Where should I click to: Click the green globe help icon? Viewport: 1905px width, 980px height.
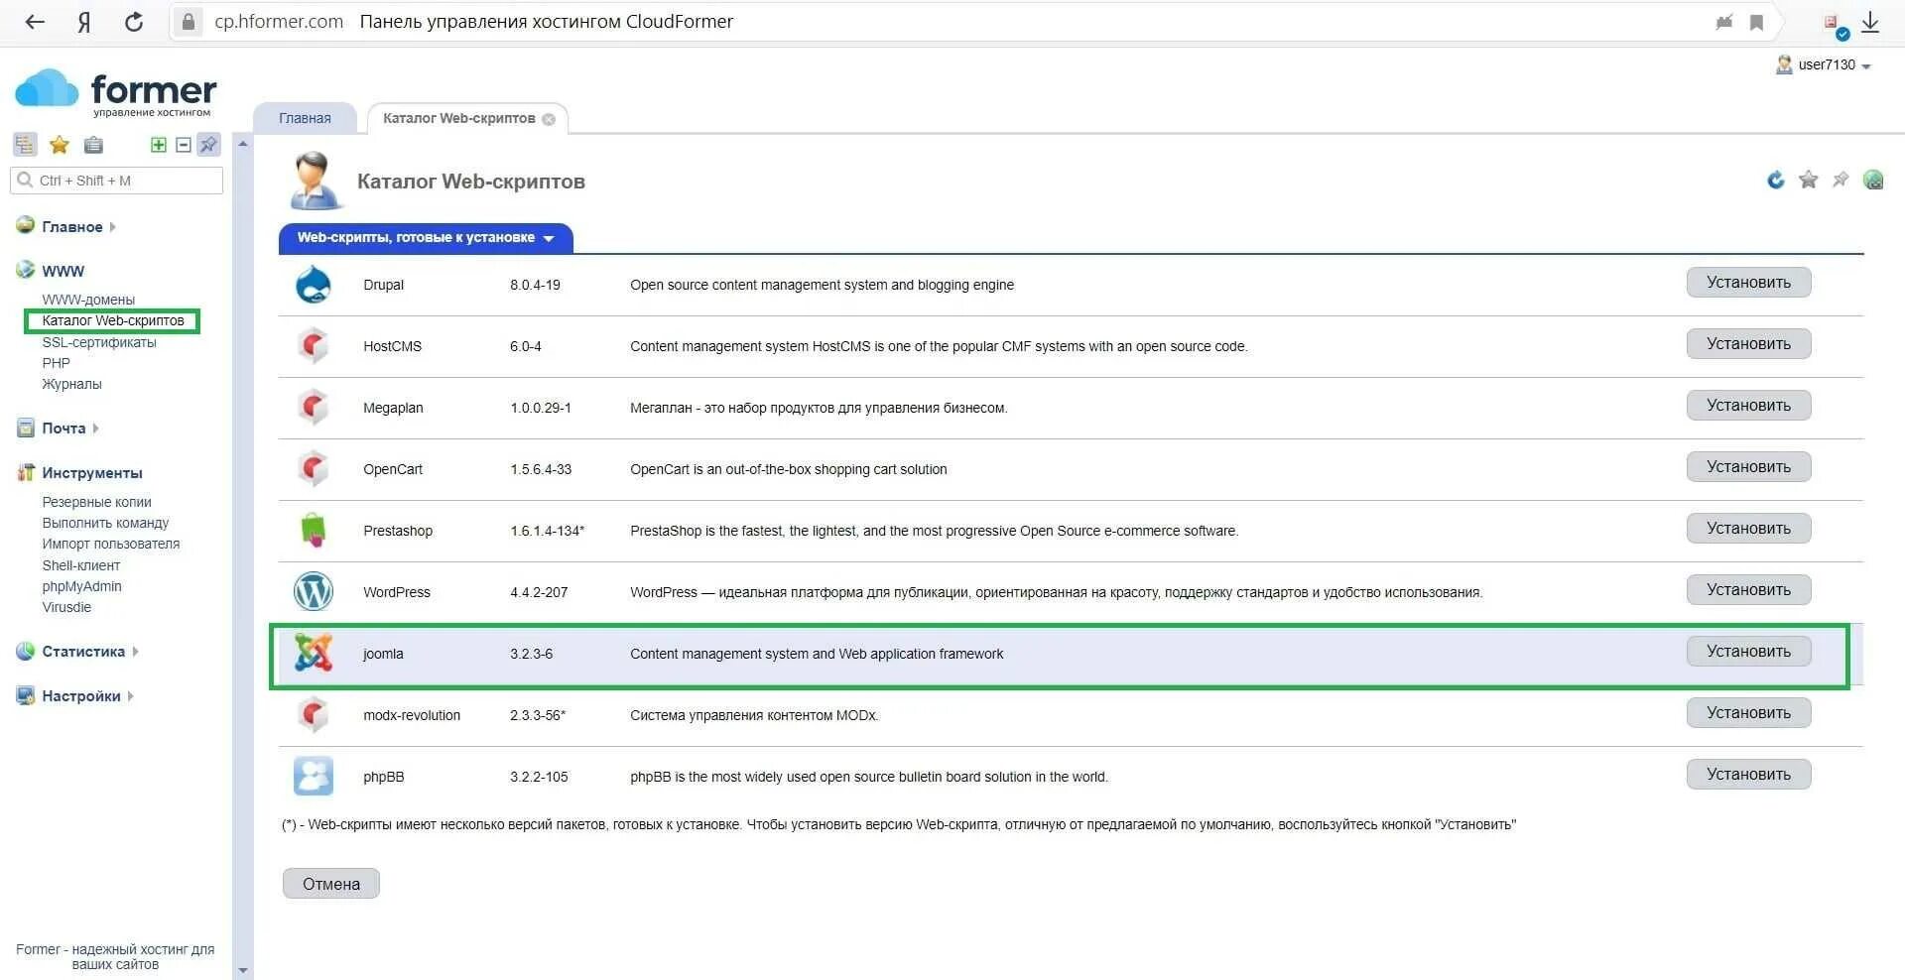(x=1873, y=180)
